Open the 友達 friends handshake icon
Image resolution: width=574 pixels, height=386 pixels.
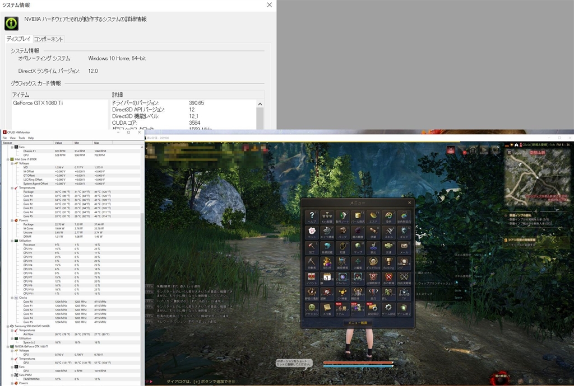coord(388,248)
